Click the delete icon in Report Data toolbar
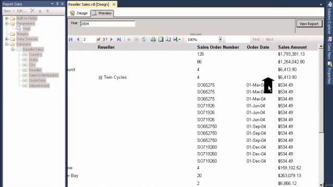 [x=32, y=10]
